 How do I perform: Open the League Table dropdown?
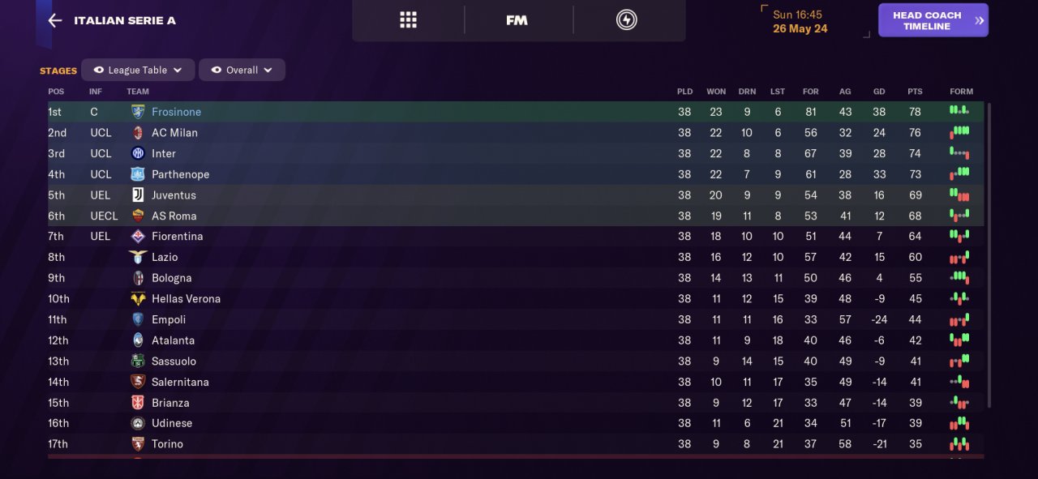[x=138, y=70]
